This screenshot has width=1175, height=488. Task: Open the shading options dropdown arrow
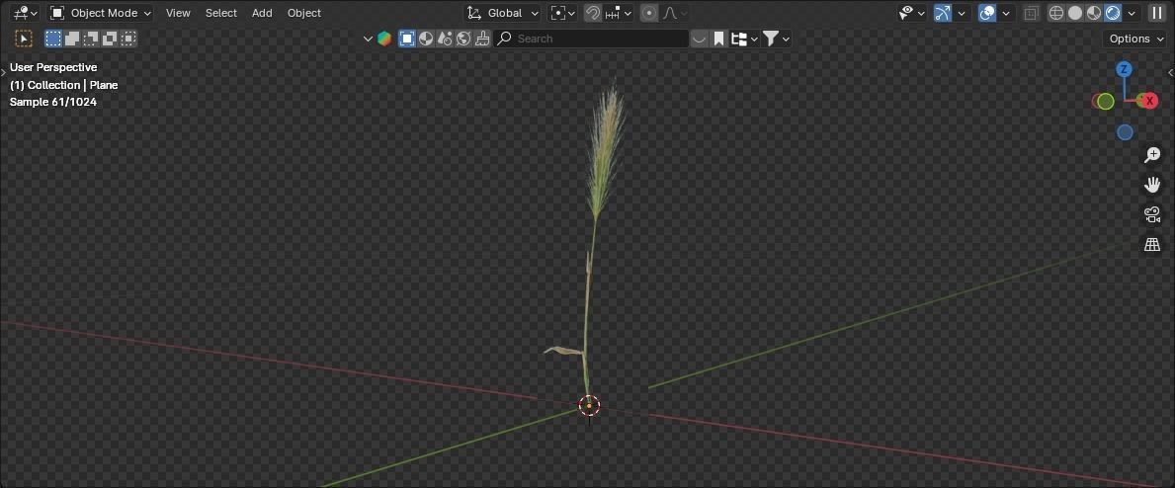(1132, 13)
